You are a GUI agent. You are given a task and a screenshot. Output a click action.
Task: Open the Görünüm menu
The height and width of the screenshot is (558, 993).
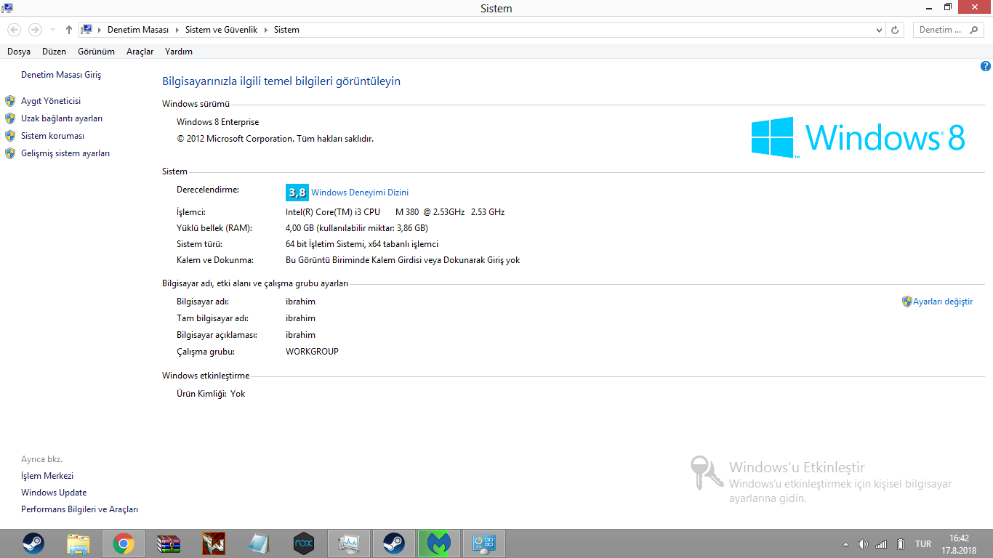coord(97,52)
